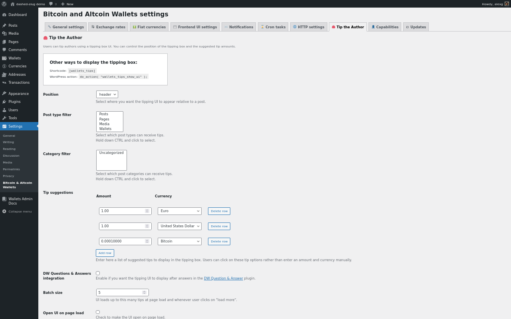Check the Open UI on page load box
This screenshot has height=319, width=511.
click(x=98, y=312)
